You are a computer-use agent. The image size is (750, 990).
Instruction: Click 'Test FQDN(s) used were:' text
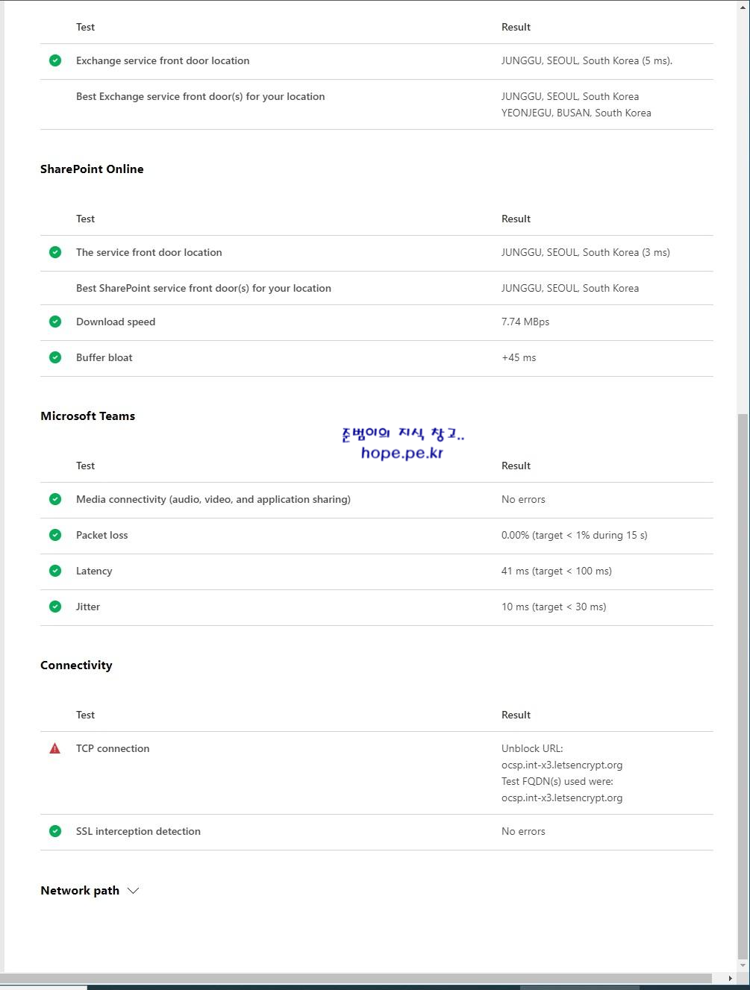557,781
